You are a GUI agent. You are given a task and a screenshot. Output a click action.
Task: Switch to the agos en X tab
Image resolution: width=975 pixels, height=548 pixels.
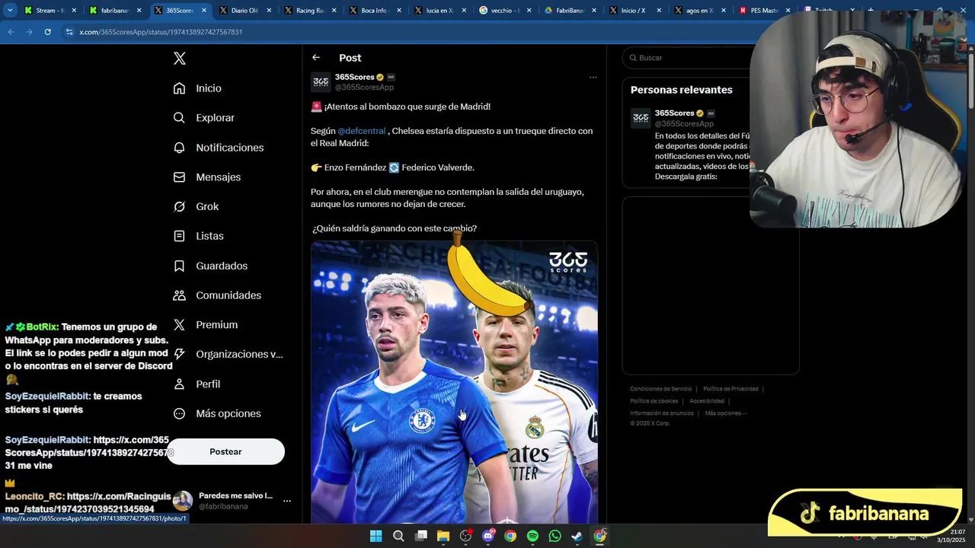[x=699, y=11]
